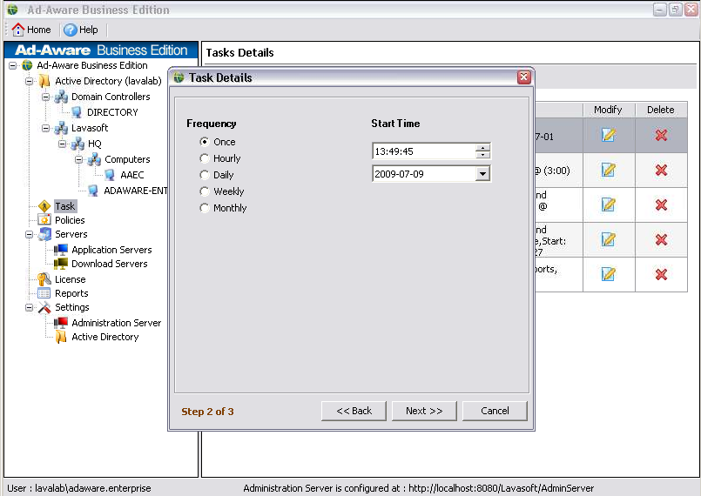Collapse the Ad-Aware Business Edition root node
The height and width of the screenshot is (496, 701).
[12, 65]
